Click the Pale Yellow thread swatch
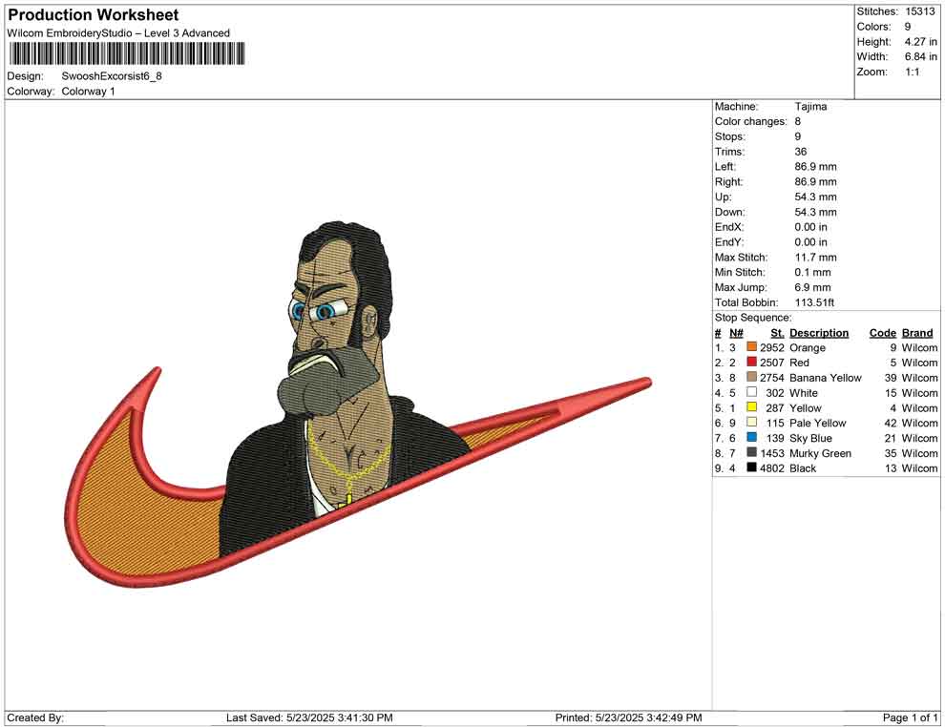The width and height of the screenshot is (945, 727). (751, 423)
